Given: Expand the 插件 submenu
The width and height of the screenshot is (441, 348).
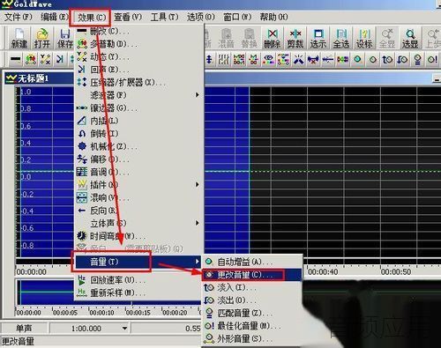Looking at the screenshot, I should (x=138, y=184).
